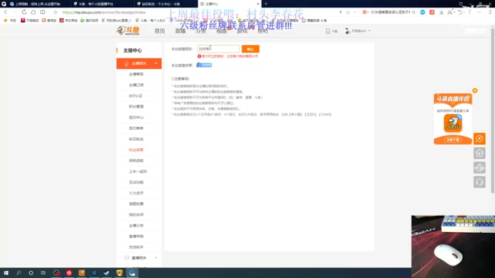495x278 pixels.
Task: Close the 斗鱼直播伴侣 floating ad
Action: 475,90
